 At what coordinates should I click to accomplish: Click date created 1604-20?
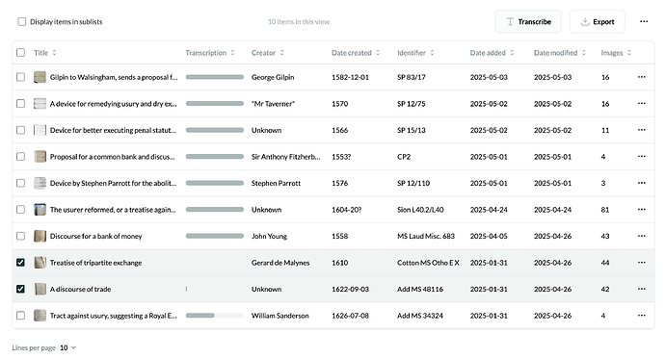pos(347,210)
